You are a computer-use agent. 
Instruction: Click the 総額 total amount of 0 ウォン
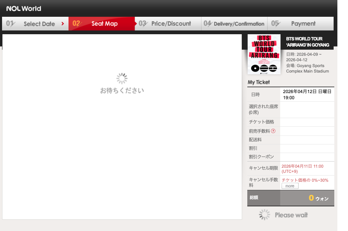(318, 198)
